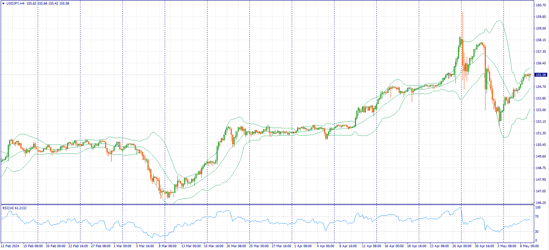The width and height of the screenshot is (549, 250).
Task: Click the 153.00 price scale label
Action: point(541,110)
